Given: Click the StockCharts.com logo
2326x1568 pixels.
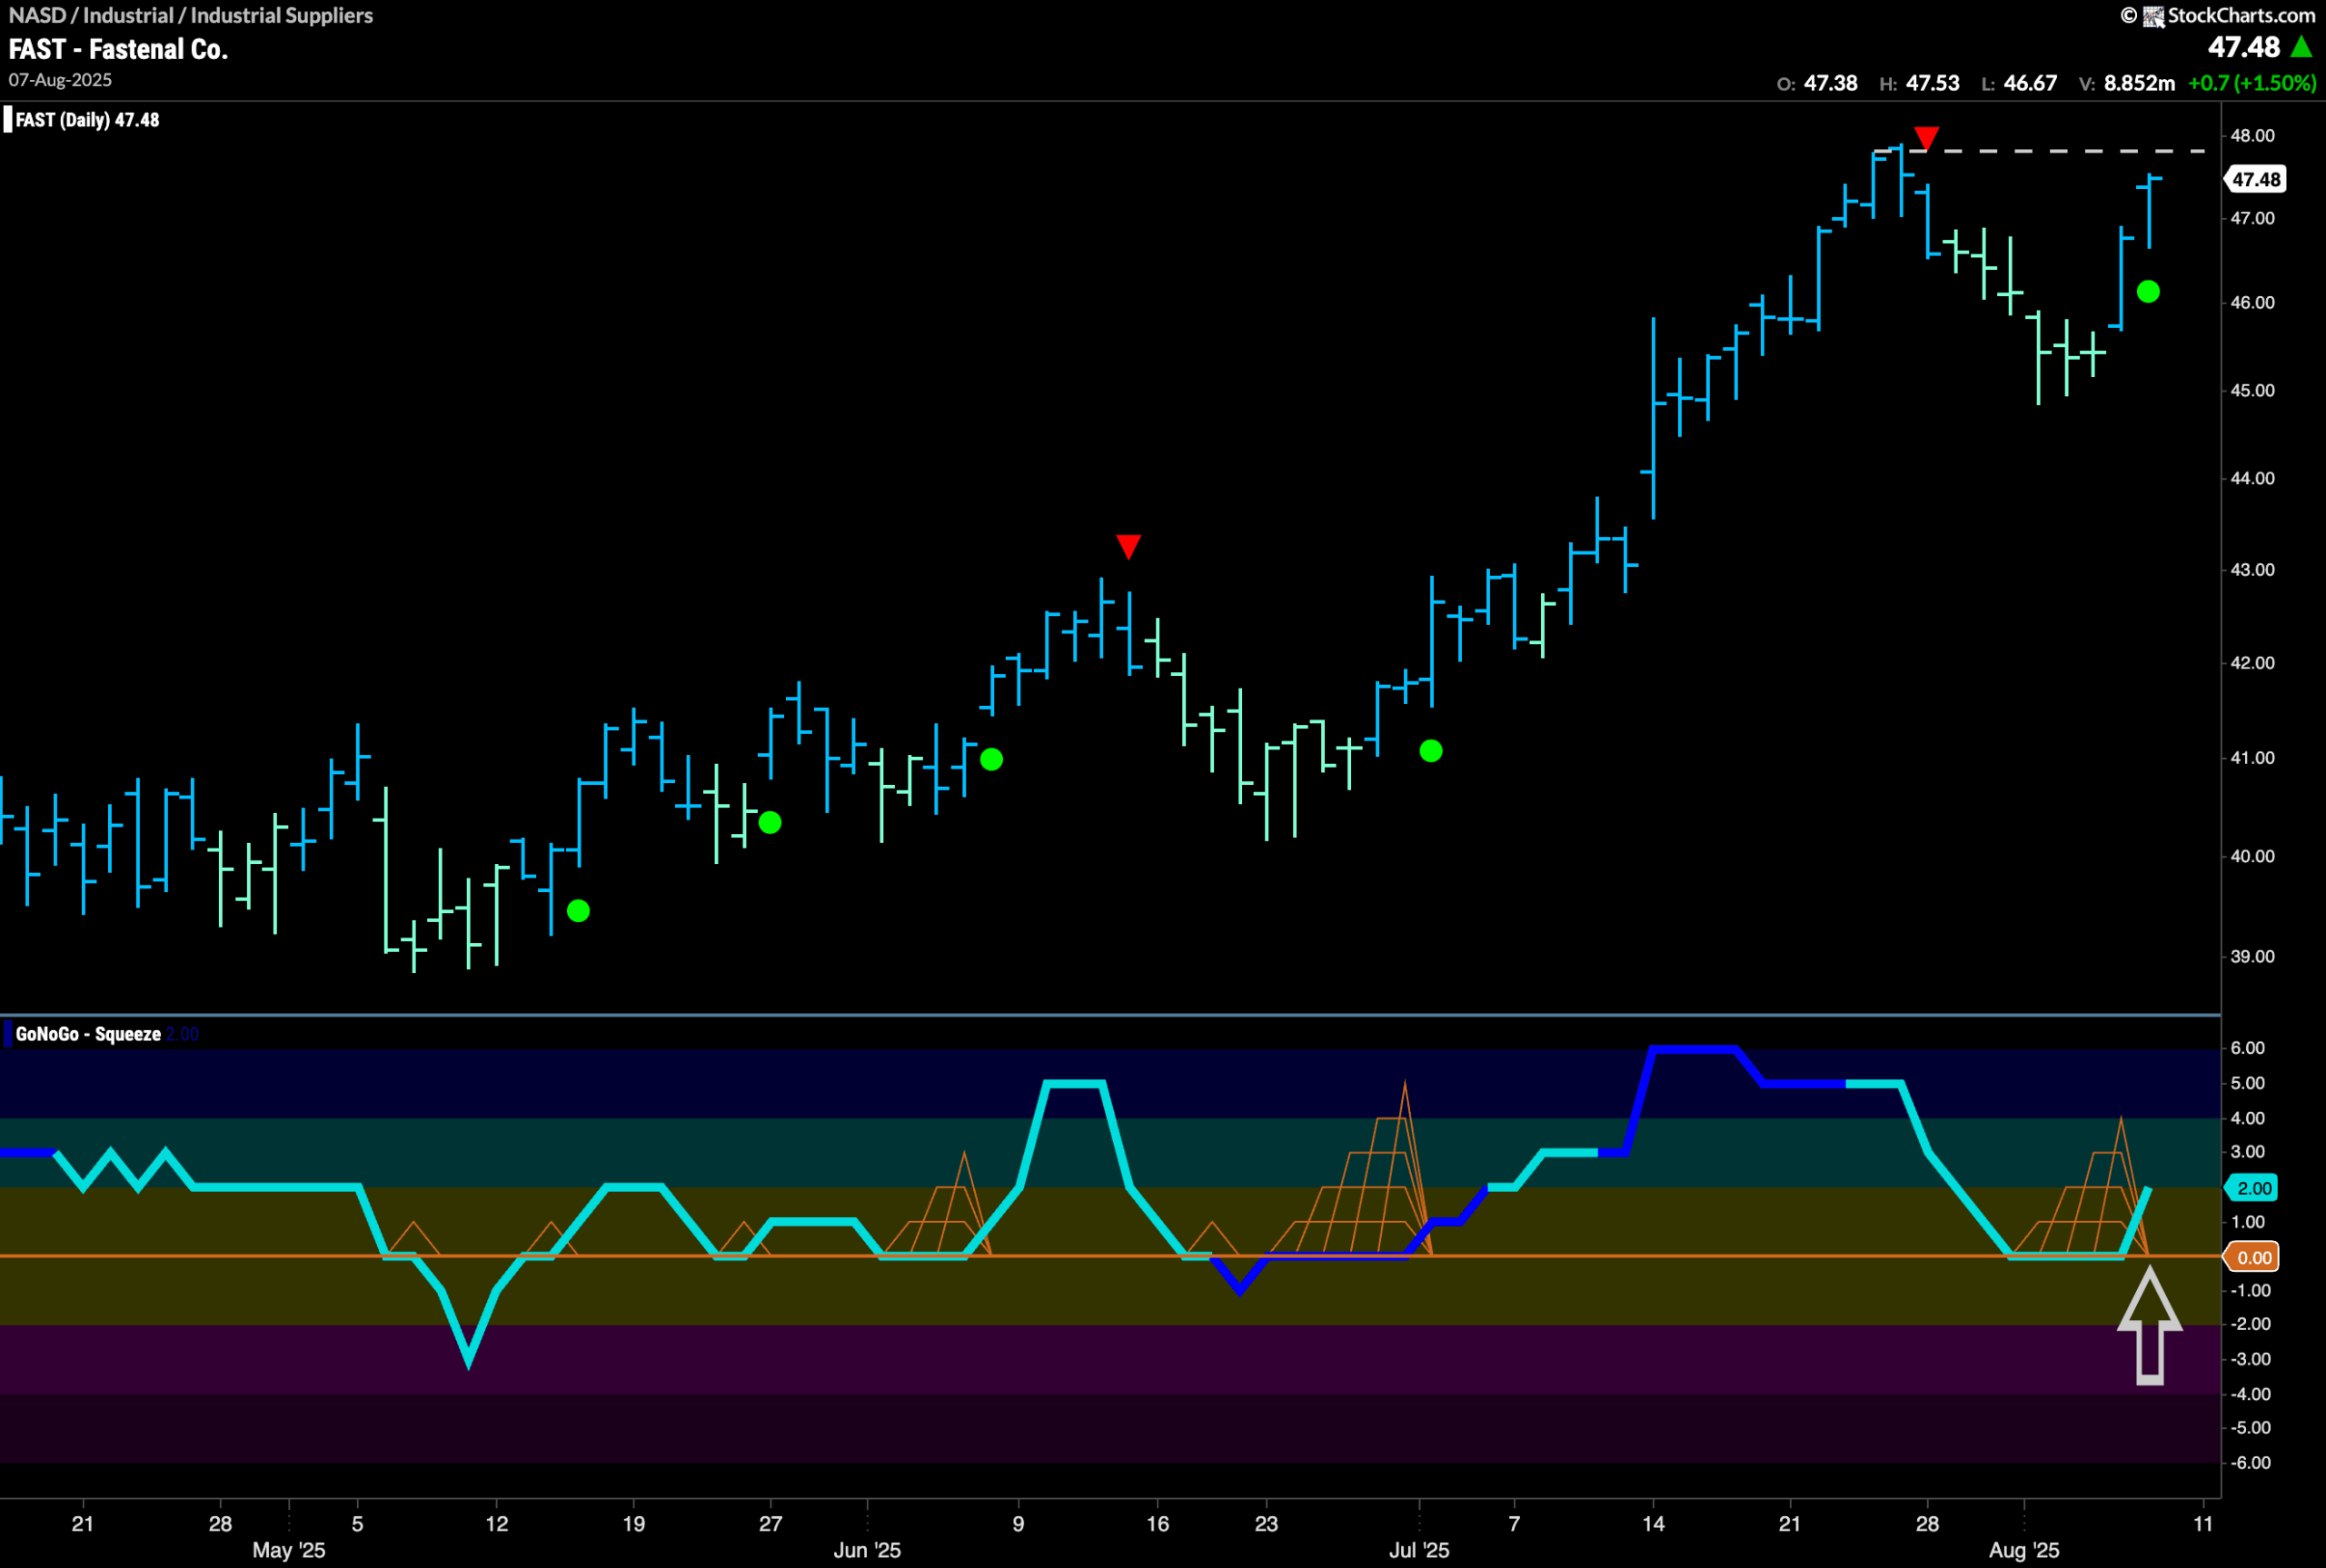Looking at the screenshot, I should [x=2218, y=15].
